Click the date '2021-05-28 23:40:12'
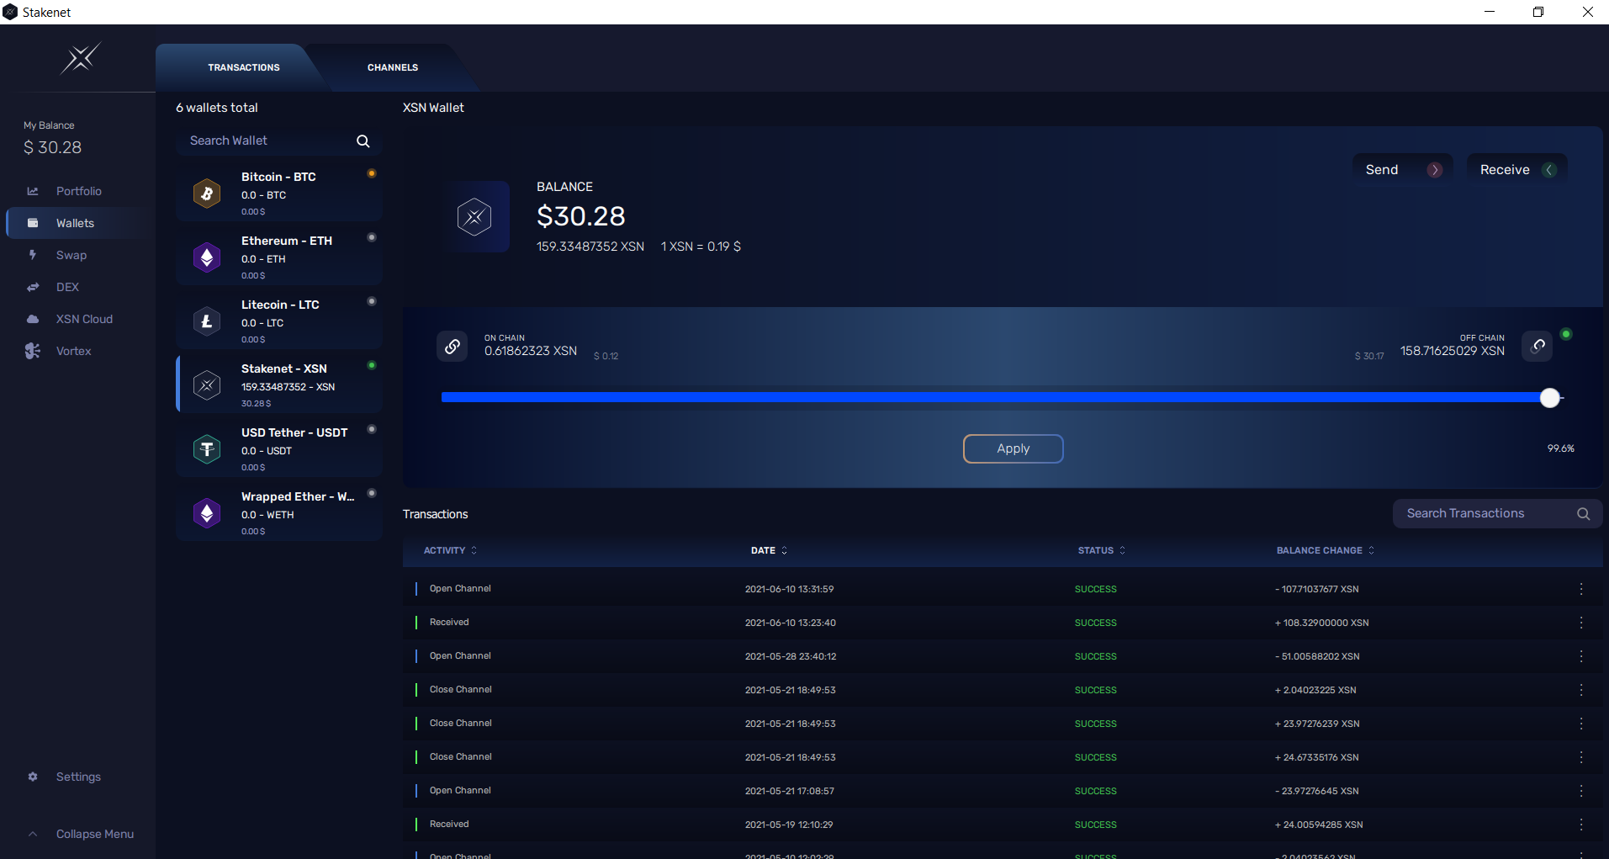The width and height of the screenshot is (1609, 859). tap(791, 656)
